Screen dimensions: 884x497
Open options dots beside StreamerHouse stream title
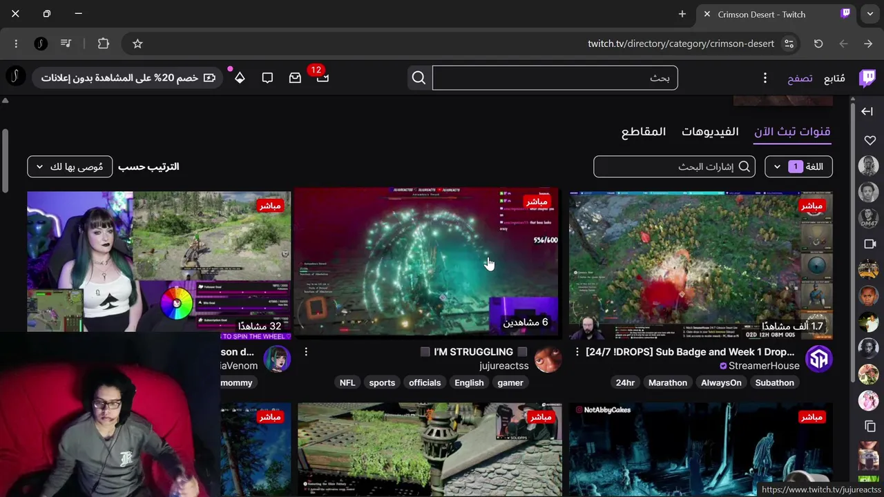(577, 352)
